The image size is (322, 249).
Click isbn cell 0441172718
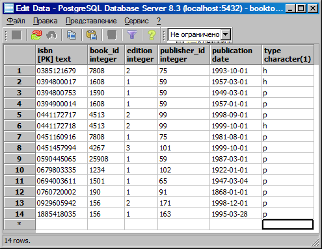click(62, 126)
